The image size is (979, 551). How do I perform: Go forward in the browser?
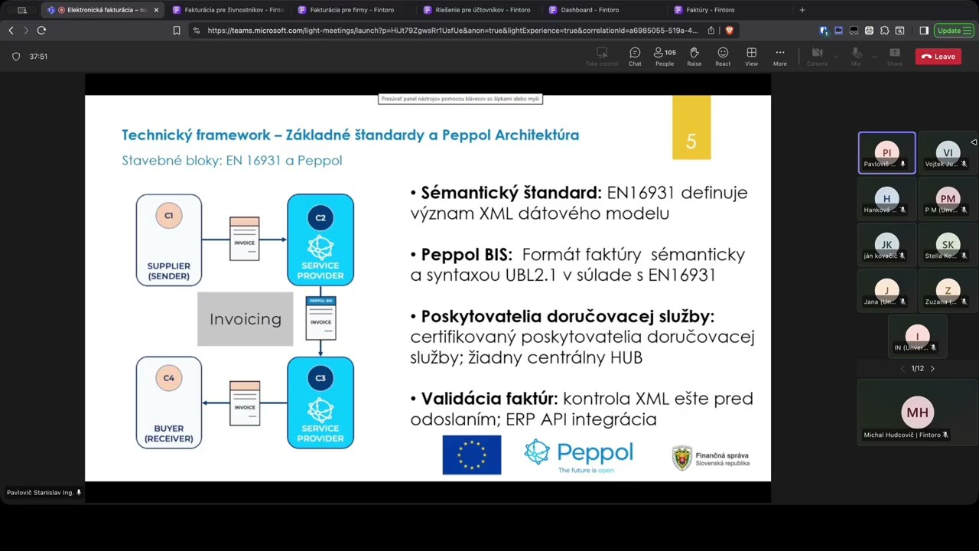pos(26,31)
